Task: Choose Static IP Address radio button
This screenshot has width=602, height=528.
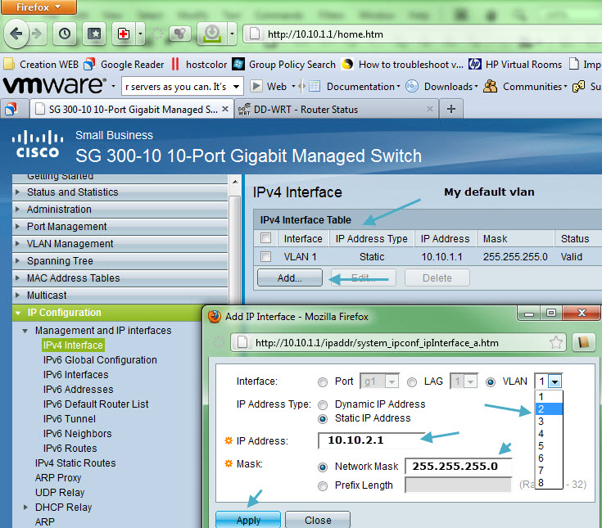Action: 323,419
